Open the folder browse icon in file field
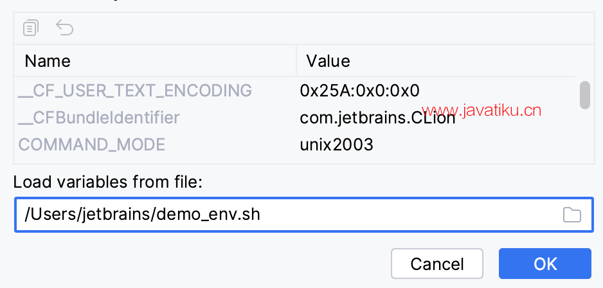This screenshot has height=288, width=603. (x=572, y=215)
